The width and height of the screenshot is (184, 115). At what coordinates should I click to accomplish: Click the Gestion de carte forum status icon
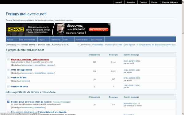coord(8,86)
